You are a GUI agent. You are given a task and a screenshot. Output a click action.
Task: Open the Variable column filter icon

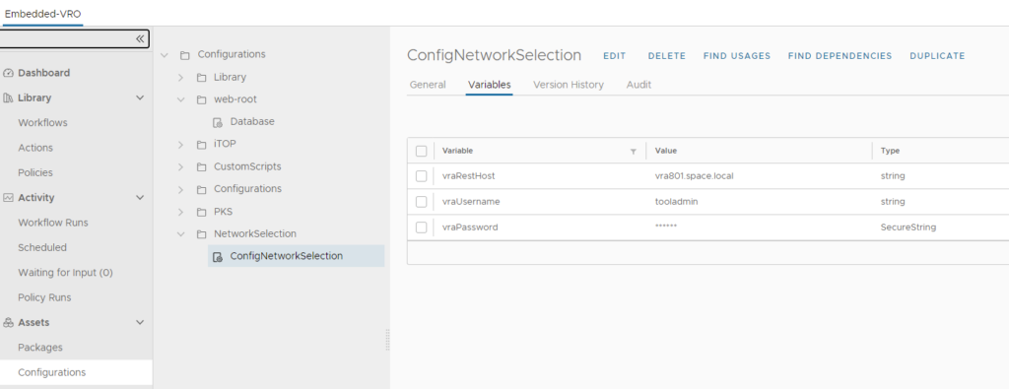pyautogui.click(x=634, y=151)
